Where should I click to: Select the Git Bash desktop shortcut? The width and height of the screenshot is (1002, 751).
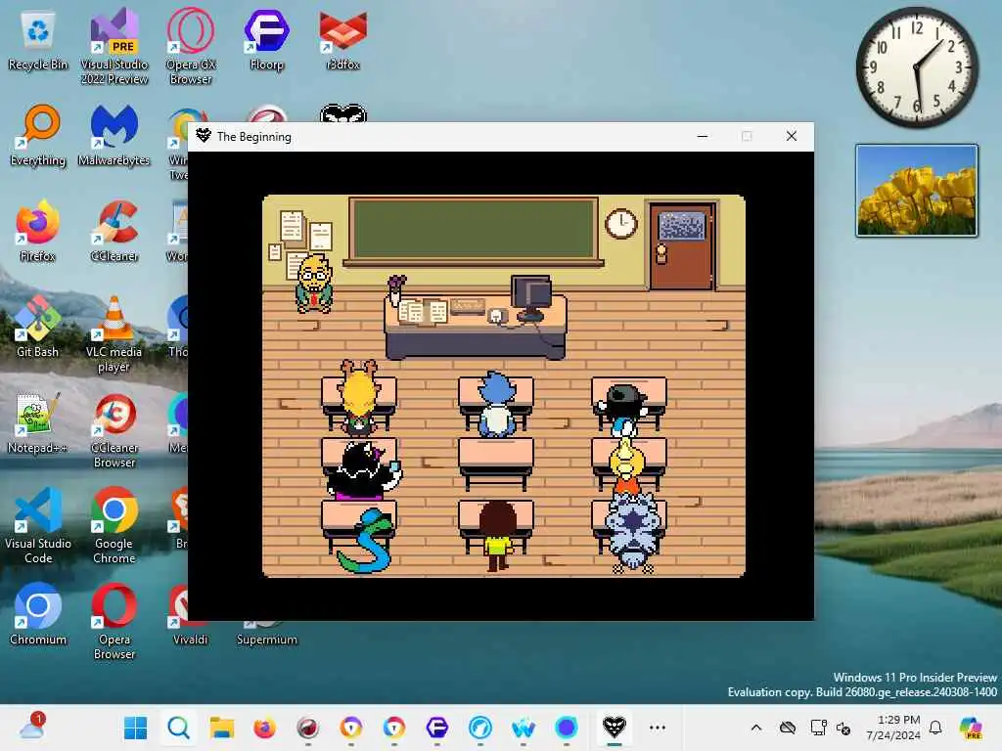(38, 327)
